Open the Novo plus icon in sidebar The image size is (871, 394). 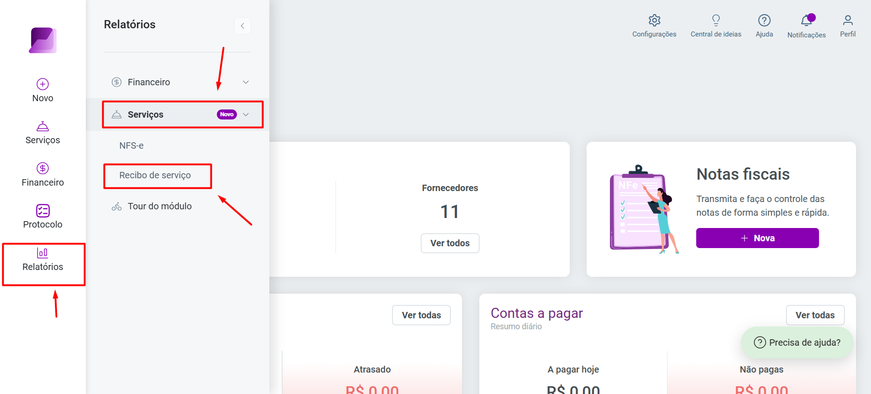point(43,84)
